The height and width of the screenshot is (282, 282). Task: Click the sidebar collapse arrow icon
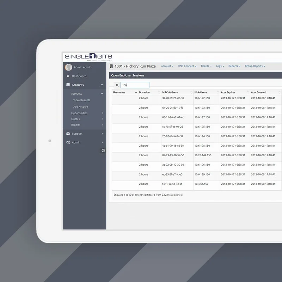[103, 151]
